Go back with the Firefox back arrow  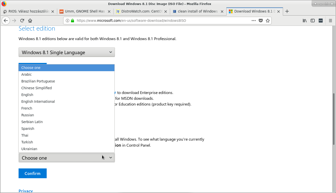6,21
